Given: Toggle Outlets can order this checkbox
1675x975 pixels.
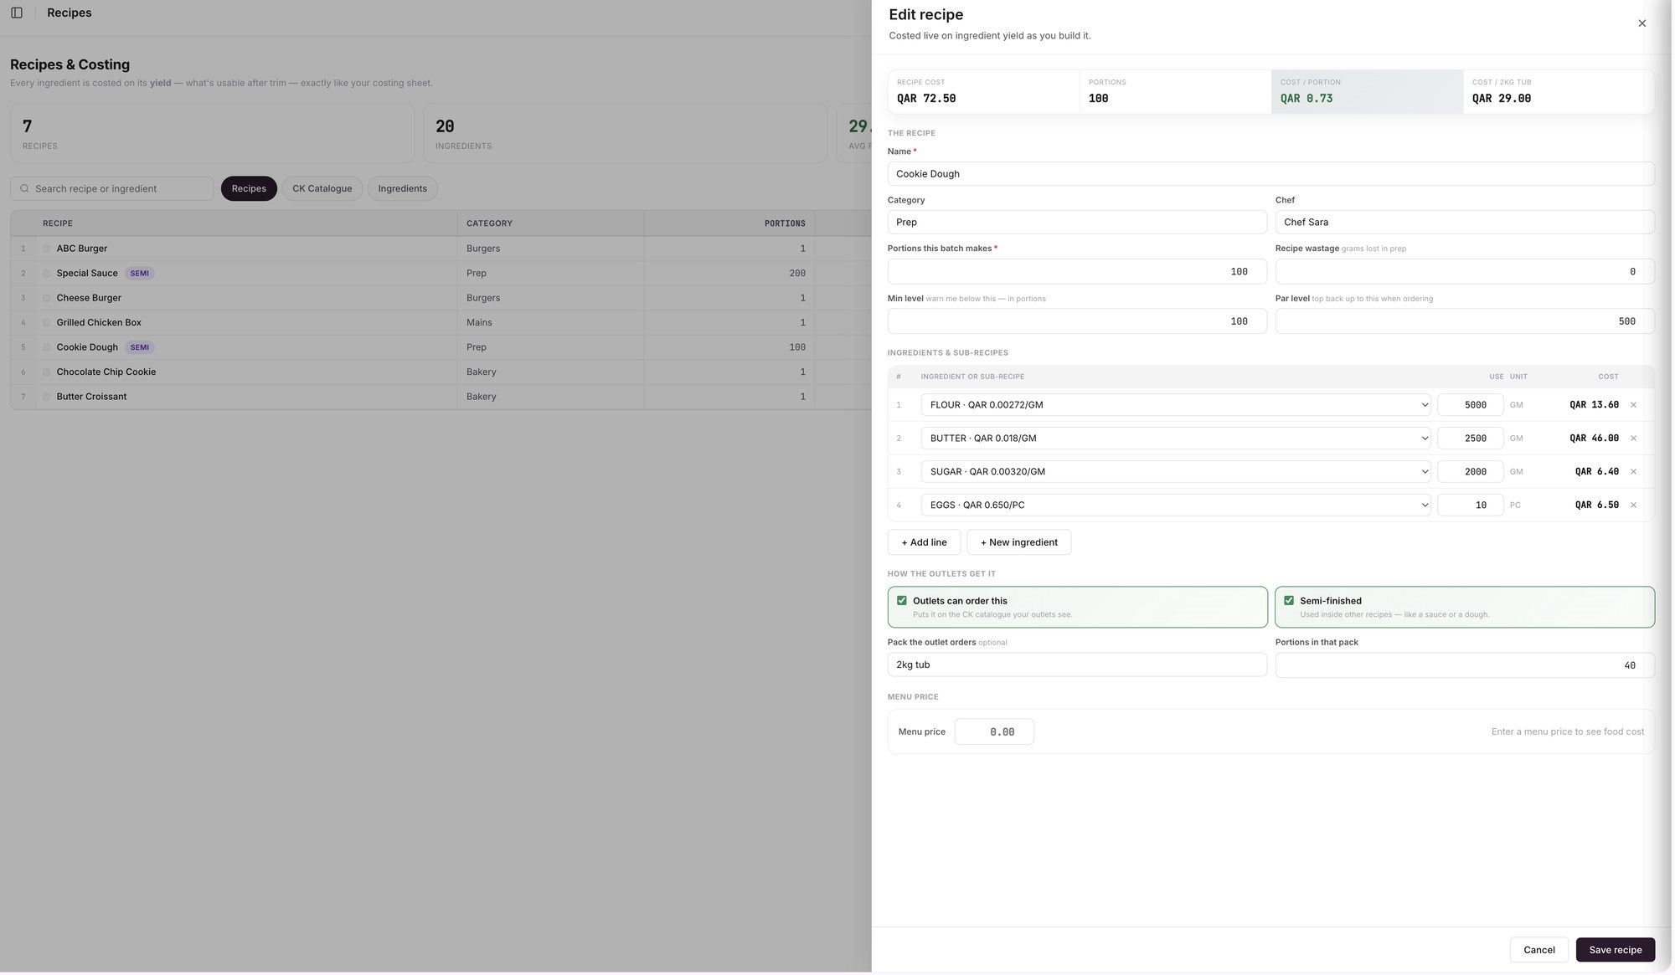Looking at the screenshot, I should [x=902, y=601].
